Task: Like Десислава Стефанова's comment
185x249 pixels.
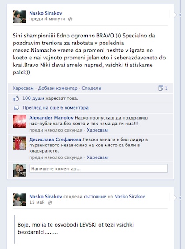Action: pyautogui.click(x=97, y=157)
